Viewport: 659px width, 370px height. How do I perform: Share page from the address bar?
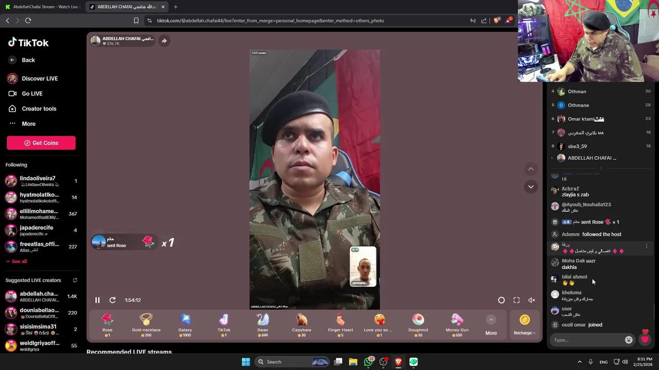[484, 21]
